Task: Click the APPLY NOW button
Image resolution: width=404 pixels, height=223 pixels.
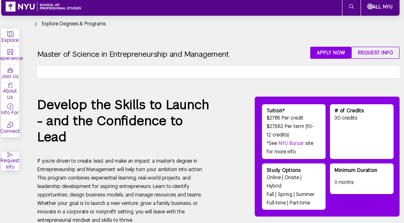Action: 331,53
